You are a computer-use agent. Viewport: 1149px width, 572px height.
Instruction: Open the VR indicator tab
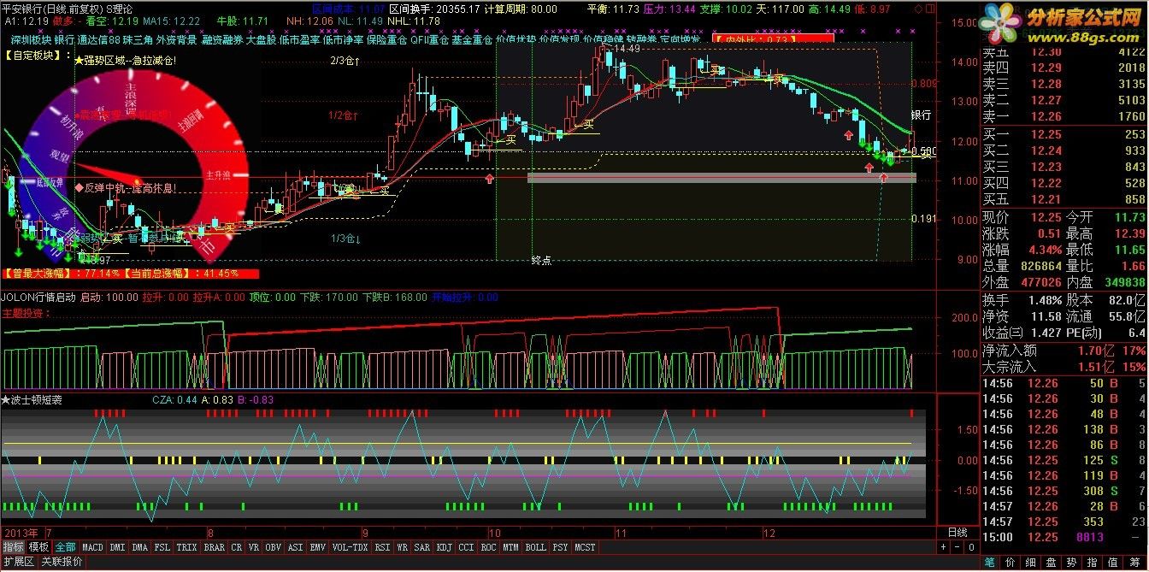254,547
